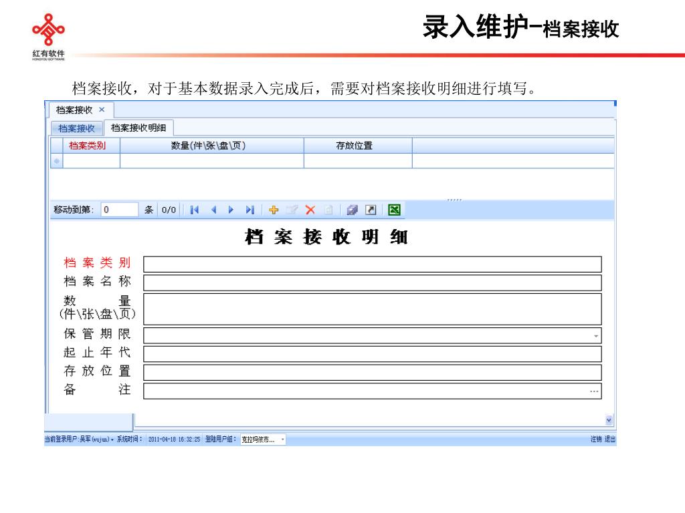
Task: Click 退出 in the status bar
Action: tap(610, 440)
